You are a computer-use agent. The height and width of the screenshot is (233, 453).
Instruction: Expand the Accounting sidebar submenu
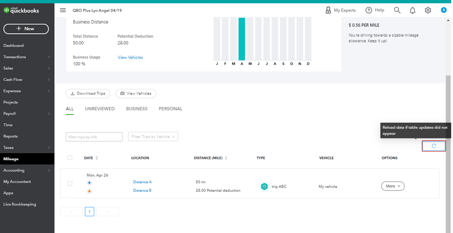(48, 170)
